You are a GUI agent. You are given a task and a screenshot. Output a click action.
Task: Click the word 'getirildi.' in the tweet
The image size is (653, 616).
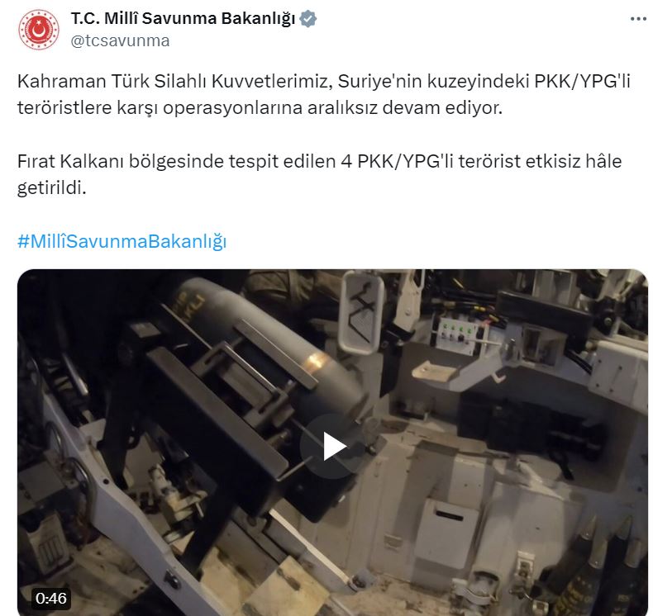click(x=51, y=188)
